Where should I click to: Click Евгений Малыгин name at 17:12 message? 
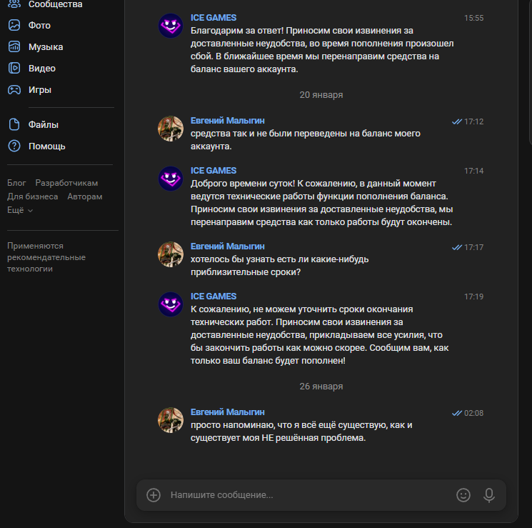pyautogui.click(x=227, y=121)
